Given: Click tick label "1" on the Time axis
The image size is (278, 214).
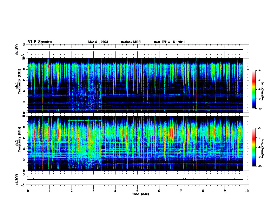Looking at the screenshot, I should pos(49,191).
